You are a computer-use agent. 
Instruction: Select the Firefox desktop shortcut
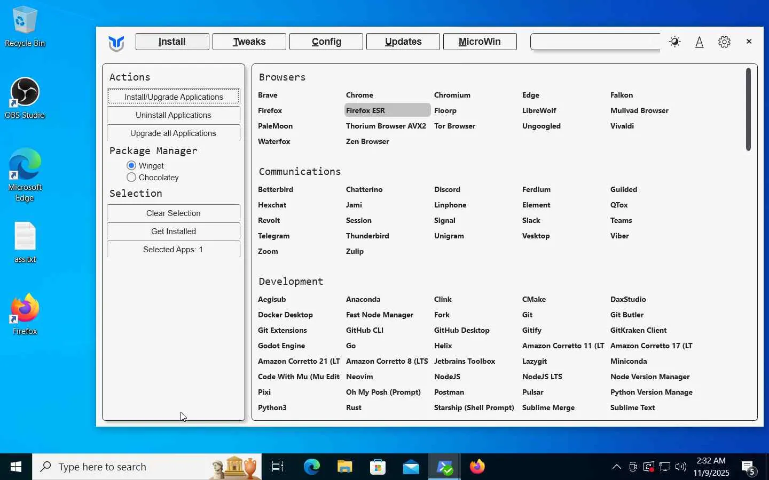click(25, 315)
